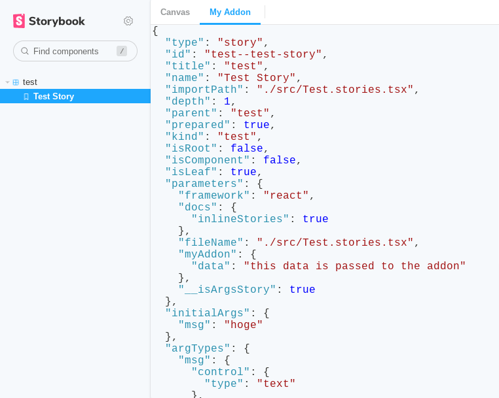
Task: Click the isRoot false value
Action: click(x=247, y=148)
